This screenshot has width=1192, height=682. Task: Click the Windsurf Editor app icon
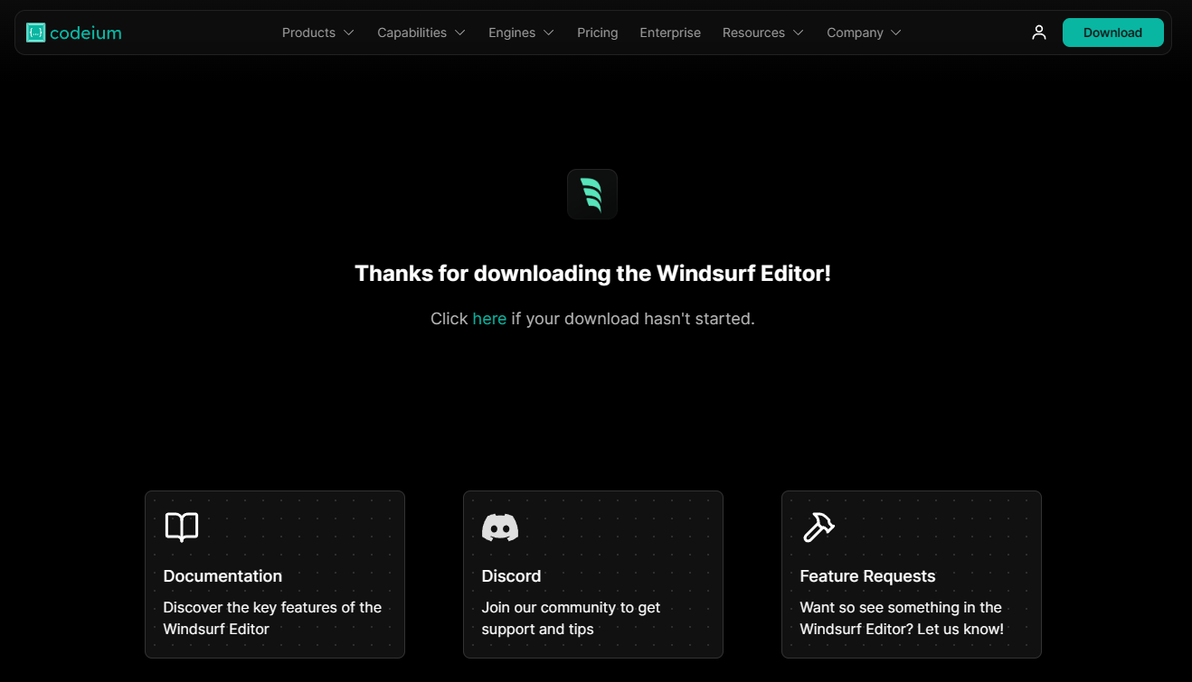[592, 194]
